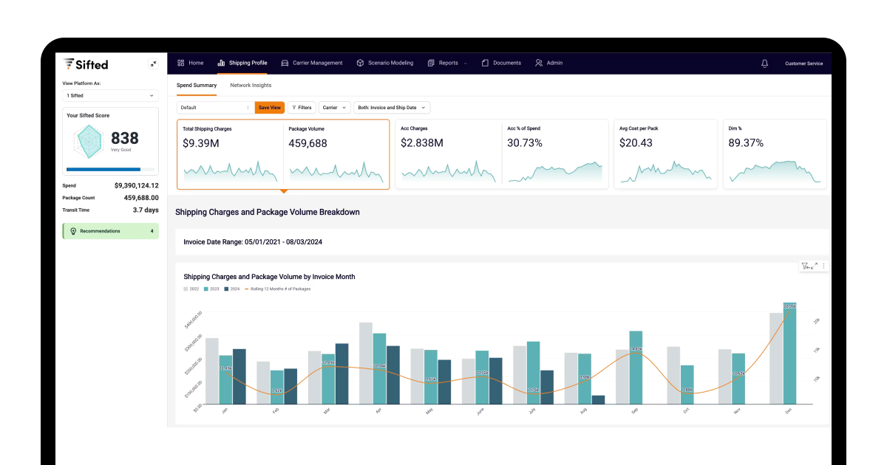Click the Scenario Modeling cube icon
Screen dimensions: 887x465
pyautogui.click(x=360, y=63)
